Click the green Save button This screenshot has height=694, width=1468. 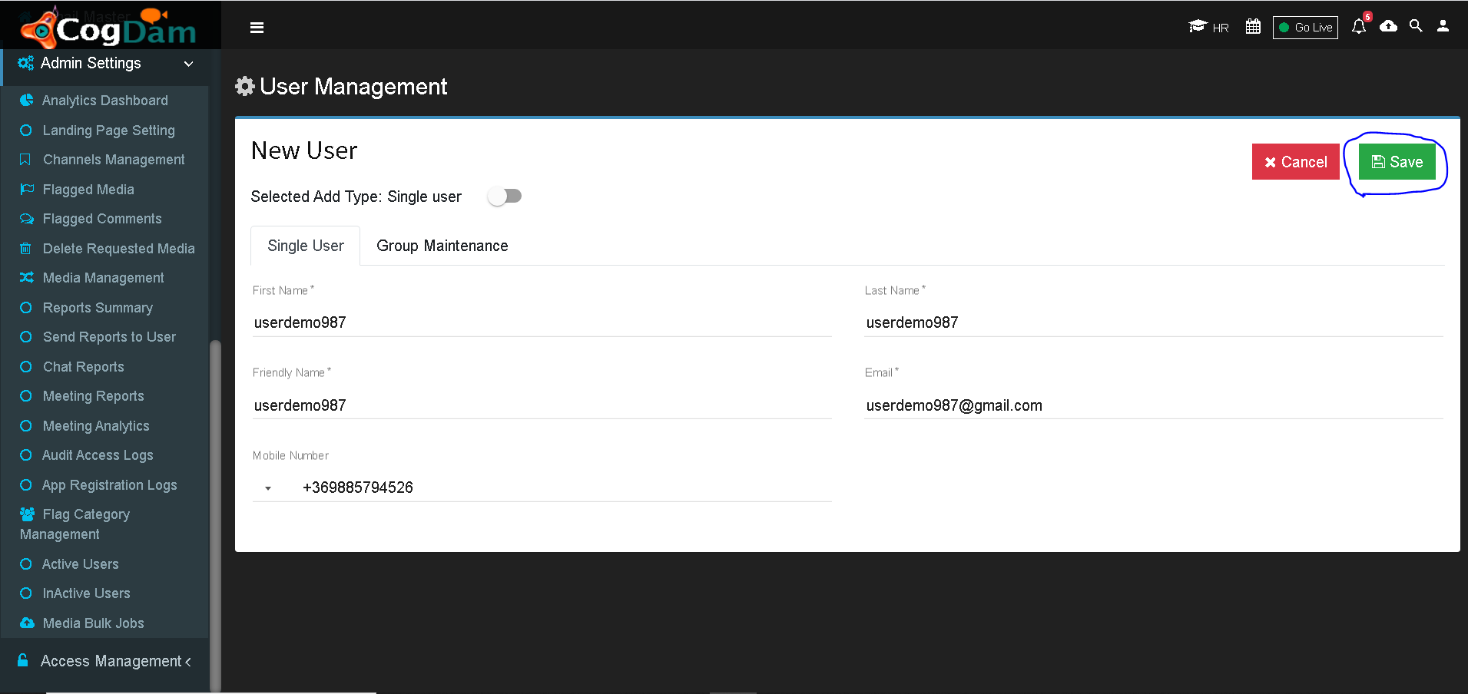1397,162
